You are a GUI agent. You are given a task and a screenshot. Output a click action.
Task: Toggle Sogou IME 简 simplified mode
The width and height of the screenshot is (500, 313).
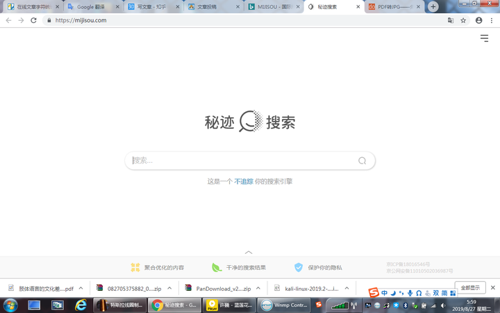[x=444, y=293]
